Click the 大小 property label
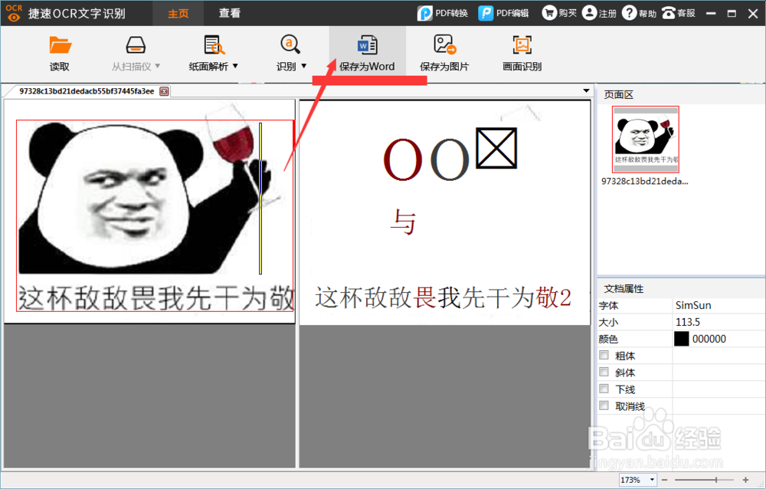766x489 pixels. (x=608, y=322)
